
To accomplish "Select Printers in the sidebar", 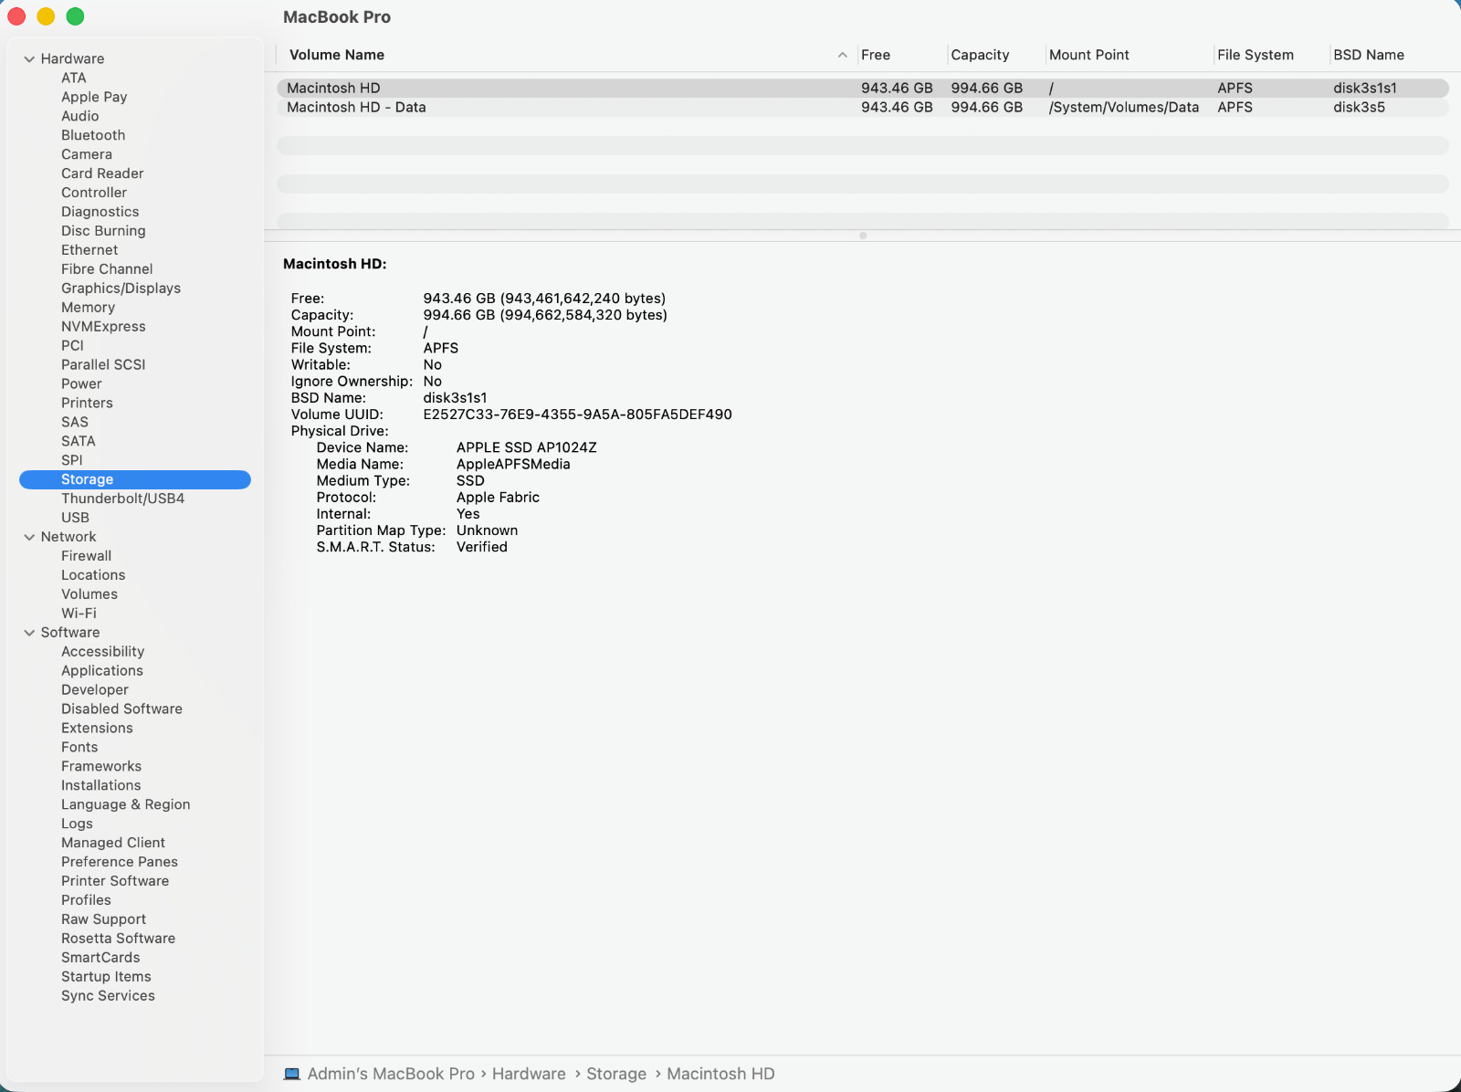I will [x=87, y=404].
